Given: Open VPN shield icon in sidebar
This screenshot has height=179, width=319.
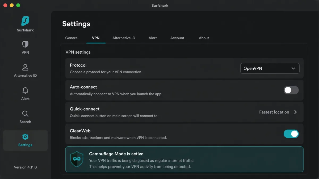Looking at the screenshot, I should (x=25, y=44).
